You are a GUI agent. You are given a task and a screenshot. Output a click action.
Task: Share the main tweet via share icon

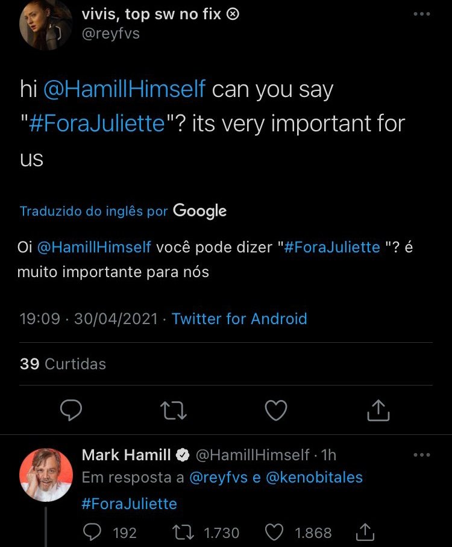tap(378, 411)
